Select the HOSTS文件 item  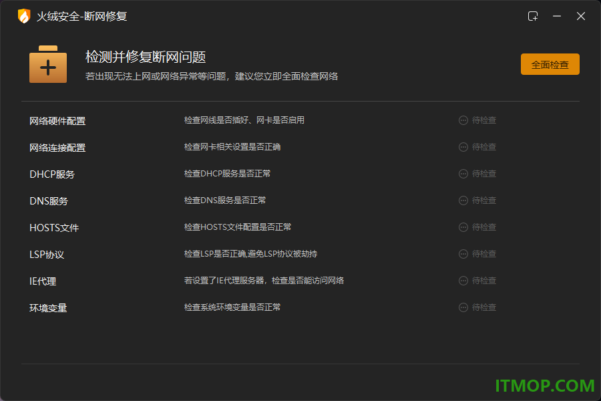(x=54, y=228)
